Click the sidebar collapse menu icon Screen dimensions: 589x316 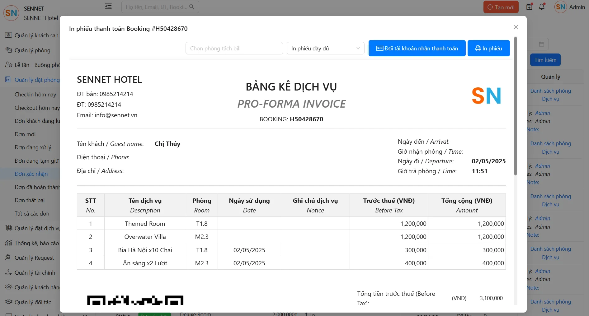coord(108,7)
